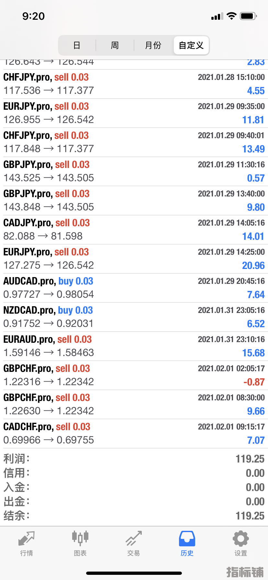Open the EURAUD.pro sell 0.03 trade
The image size is (268, 580).
click(134, 346)
